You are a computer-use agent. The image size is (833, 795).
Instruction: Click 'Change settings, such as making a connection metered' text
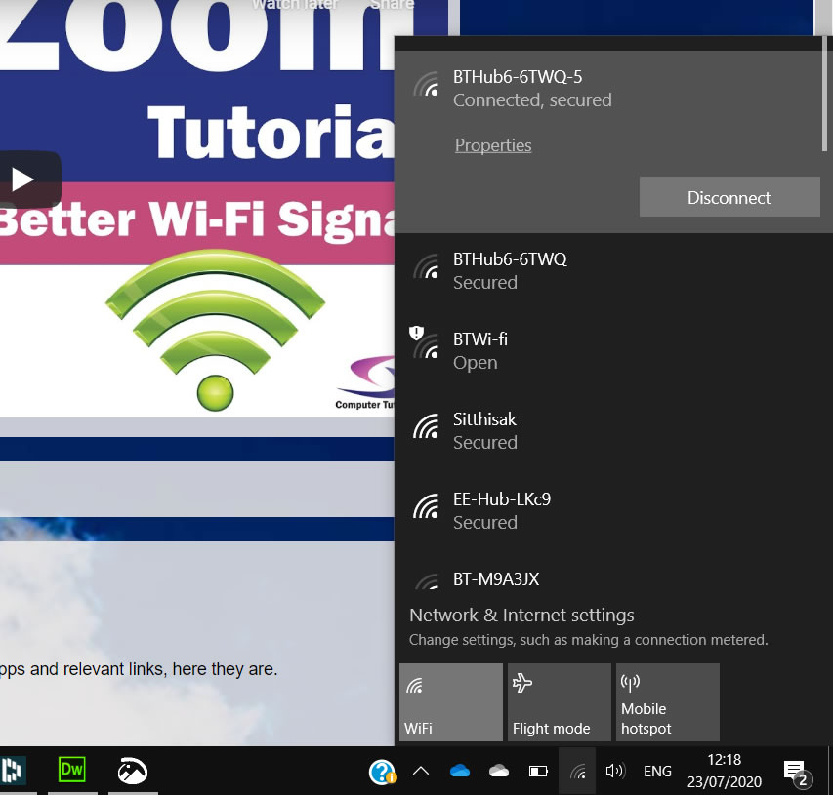click(589, 640)
